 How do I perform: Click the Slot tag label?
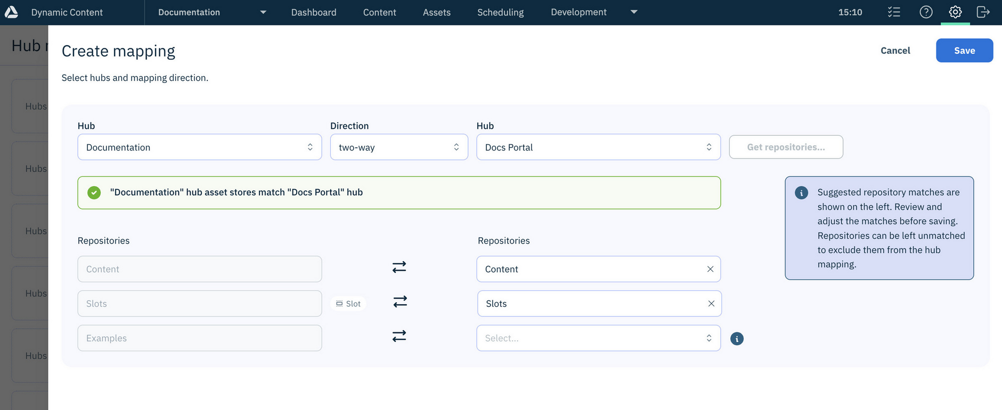click(x=348, y=304)
